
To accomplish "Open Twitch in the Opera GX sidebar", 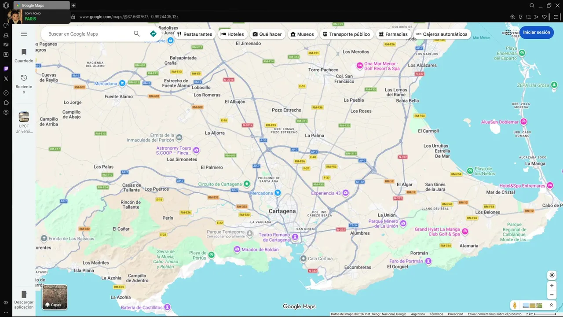I will point(6,69).
